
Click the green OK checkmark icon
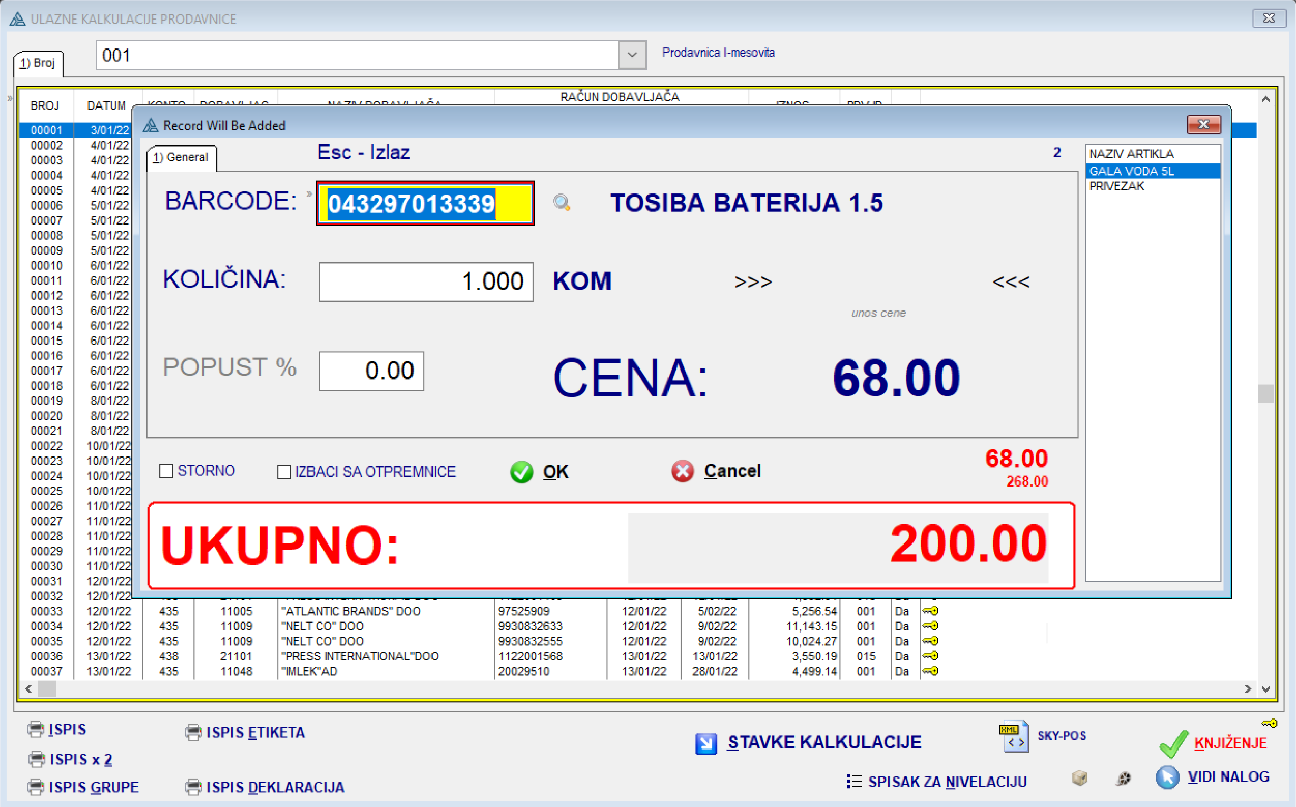pyautogui.click(x=521, y=472)
